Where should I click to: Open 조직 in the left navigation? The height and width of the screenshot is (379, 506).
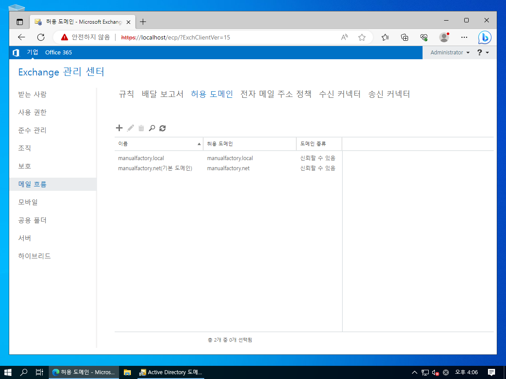(25, 148)
